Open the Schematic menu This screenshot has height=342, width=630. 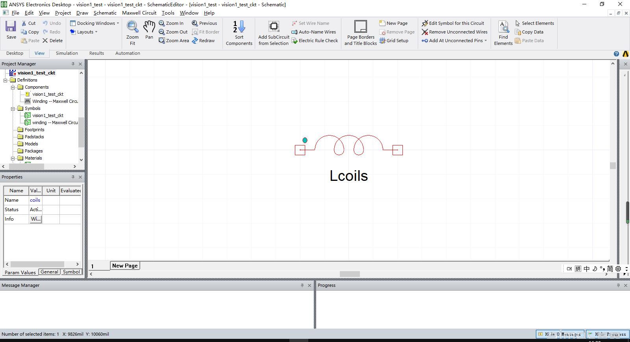click(105, 13)
